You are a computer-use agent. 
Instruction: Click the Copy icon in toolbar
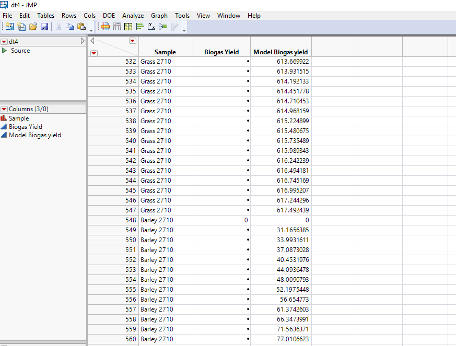[69, 27]
